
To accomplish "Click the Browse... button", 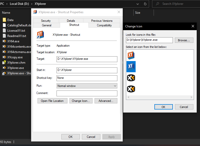I will tap(184, 40).
